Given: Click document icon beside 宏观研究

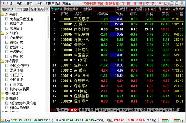Looking at the screenshot, I should [x=7, y=52].
